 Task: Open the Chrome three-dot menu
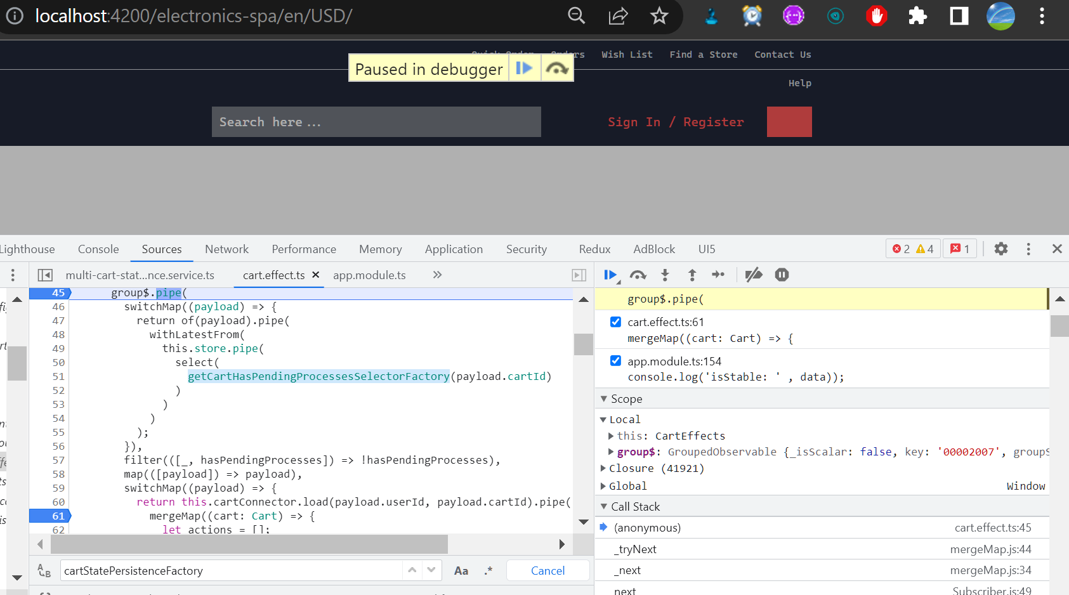pos(1042,15)
